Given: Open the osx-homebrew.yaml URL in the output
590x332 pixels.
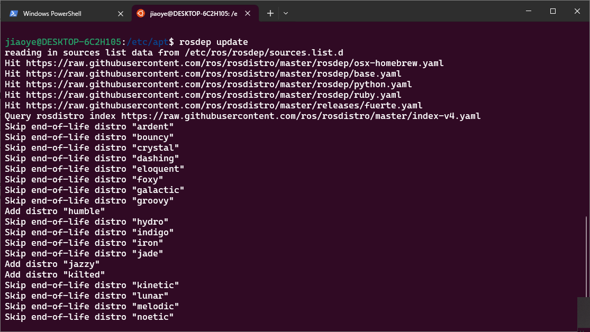Looking at the screenshot, I should [x=234, y=63].
